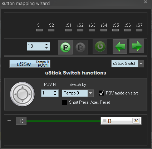152x149 pixels.
Task: Click the uSSw Tempo B POV1 label button
Action: click(30, 64)
